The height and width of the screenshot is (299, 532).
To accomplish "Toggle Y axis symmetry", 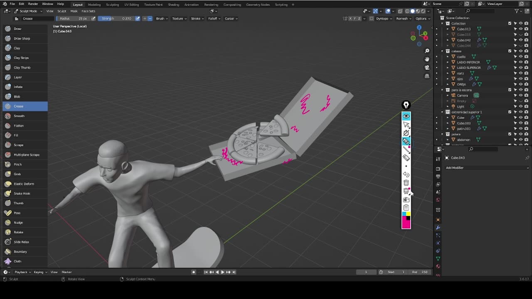I will pyautogui.click(x=356, y=19).
